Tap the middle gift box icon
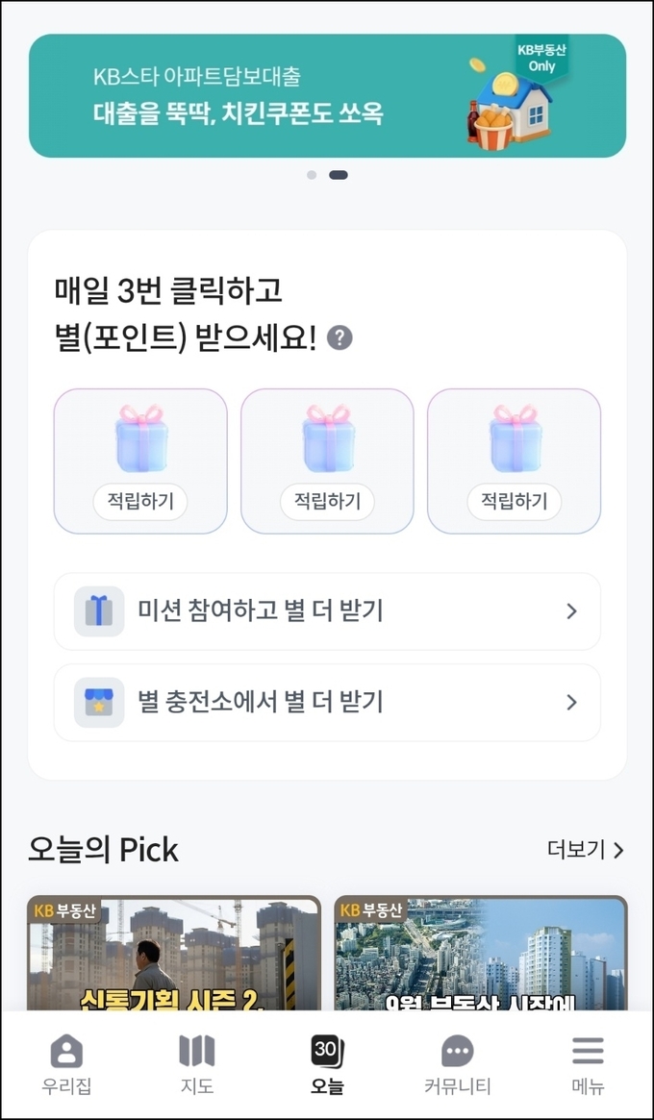 point(328,438)
